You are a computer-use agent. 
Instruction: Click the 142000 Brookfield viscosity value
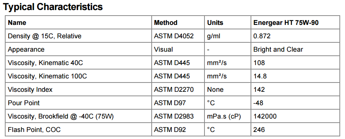(x=265, y=116)
